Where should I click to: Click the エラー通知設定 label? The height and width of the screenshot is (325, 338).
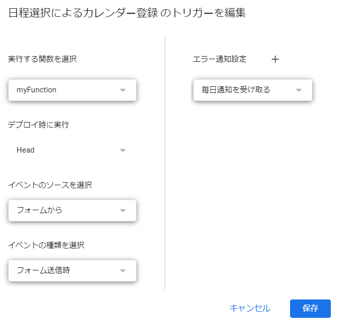[219, 59]
